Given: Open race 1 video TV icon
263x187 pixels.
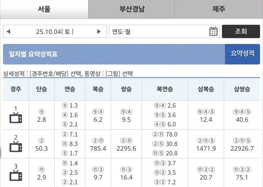Looking at the screenshot, I should click(15, 118).
